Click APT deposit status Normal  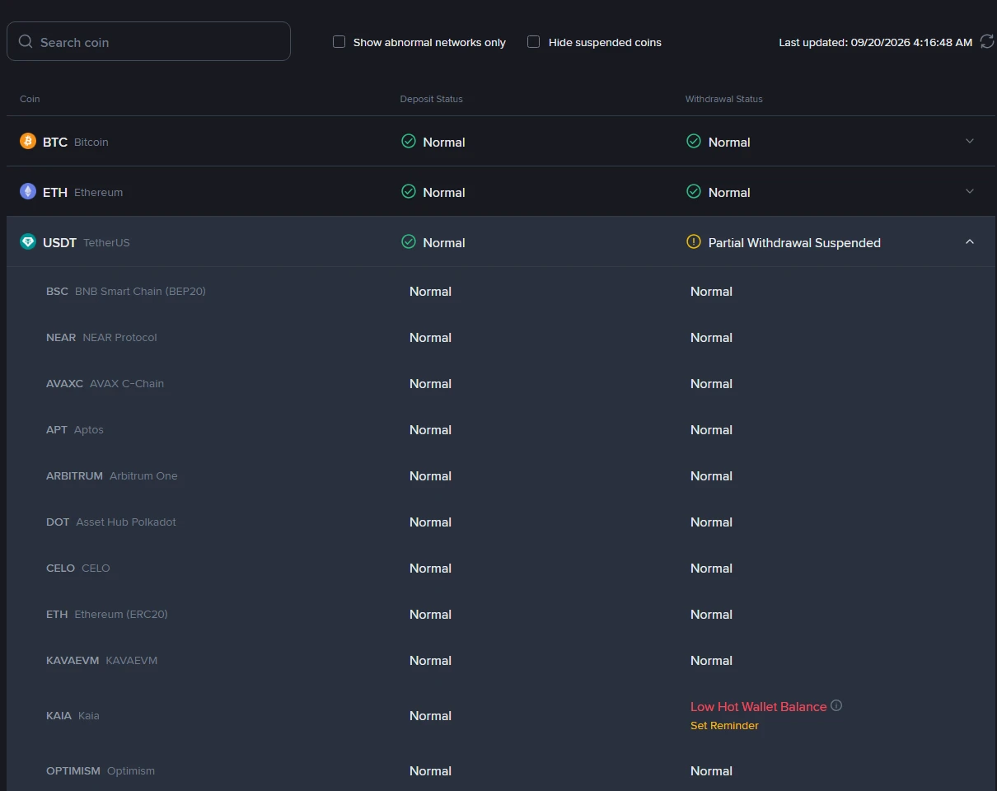430,429
